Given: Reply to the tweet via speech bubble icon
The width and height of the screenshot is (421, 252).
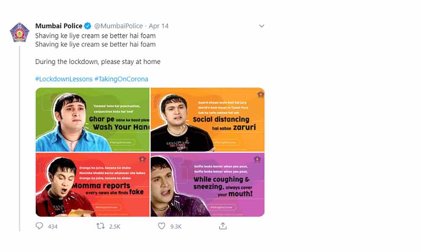Looking at the screenshot, I should coord(40,226).
